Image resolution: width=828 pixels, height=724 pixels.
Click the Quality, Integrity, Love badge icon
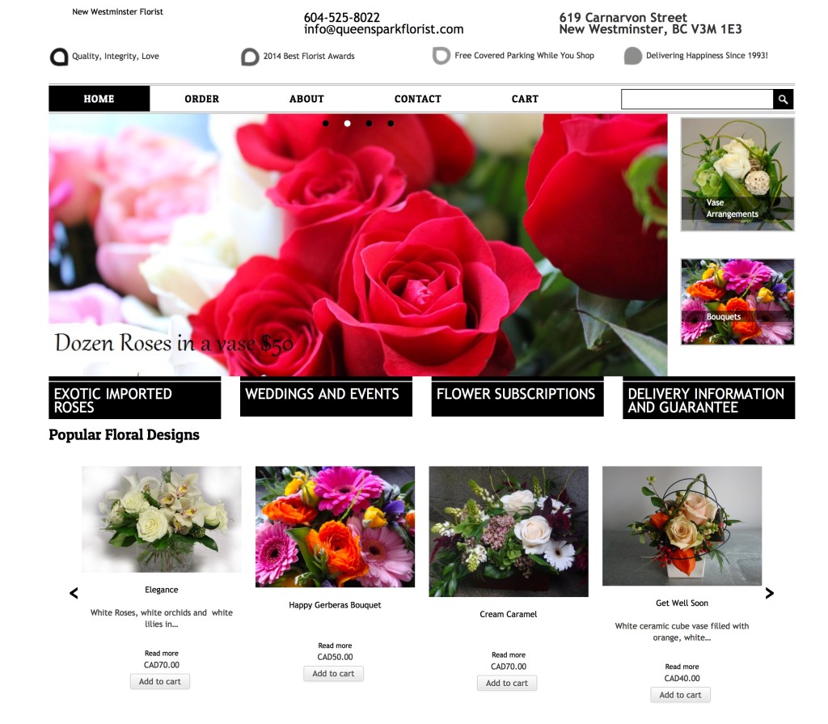click(x=59, y=57)
